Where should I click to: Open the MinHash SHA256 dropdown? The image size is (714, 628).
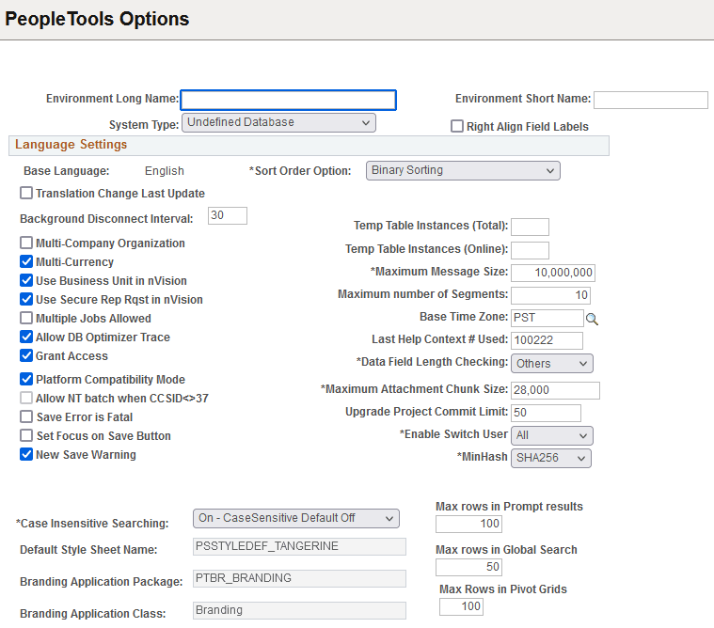click(x=551, y=458)
